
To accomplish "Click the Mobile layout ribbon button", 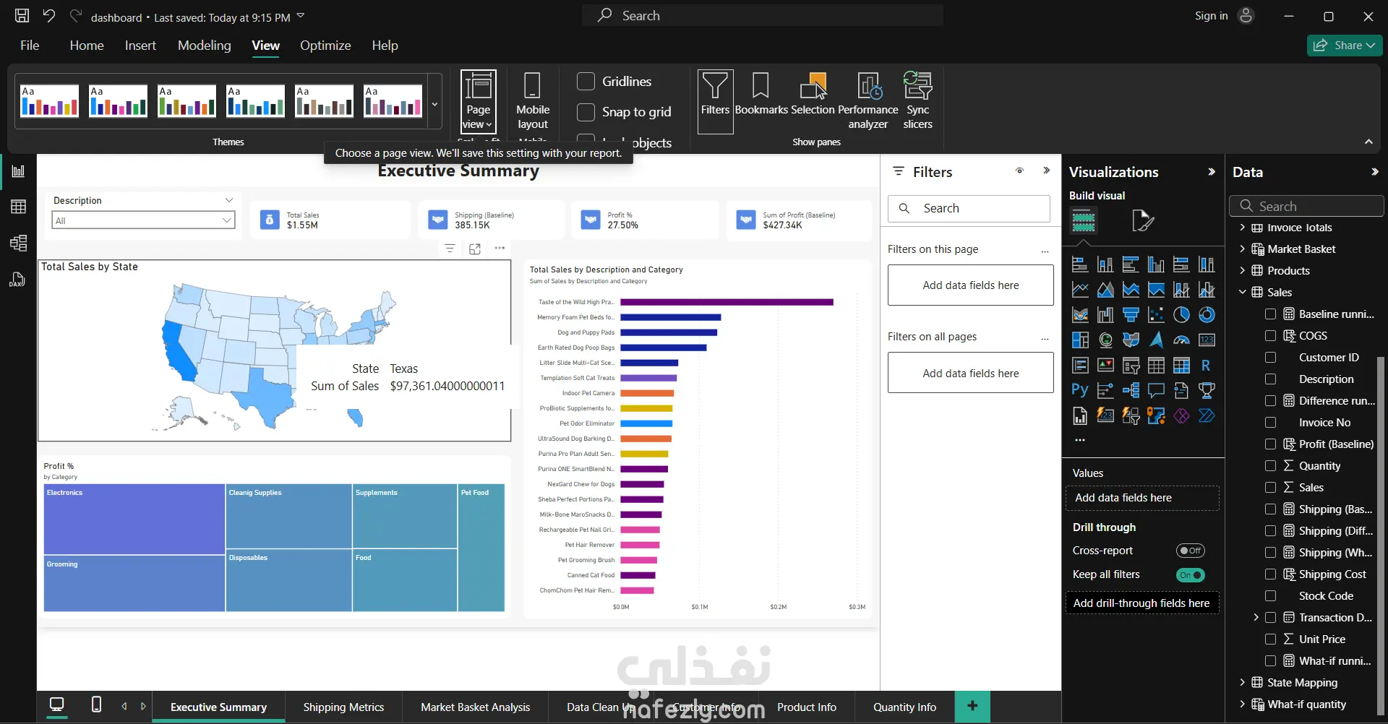I will pos(533,101).
